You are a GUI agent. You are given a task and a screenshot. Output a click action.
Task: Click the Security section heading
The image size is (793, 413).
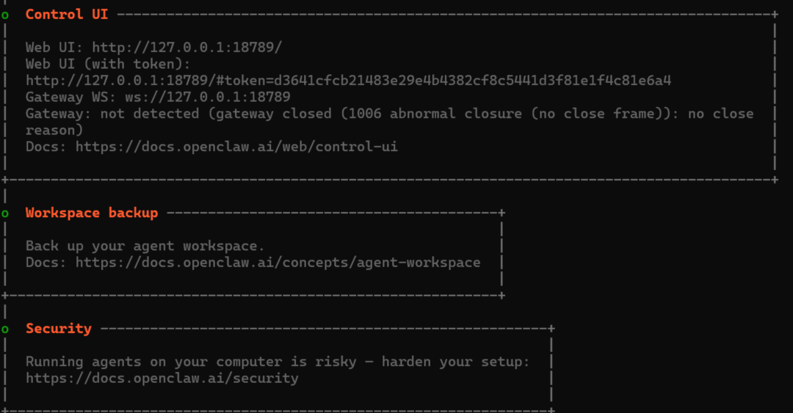59,329
